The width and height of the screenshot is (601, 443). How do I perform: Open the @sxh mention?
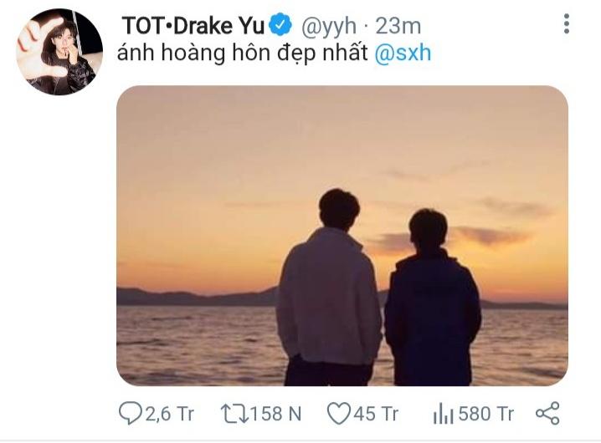pos(403,57)
